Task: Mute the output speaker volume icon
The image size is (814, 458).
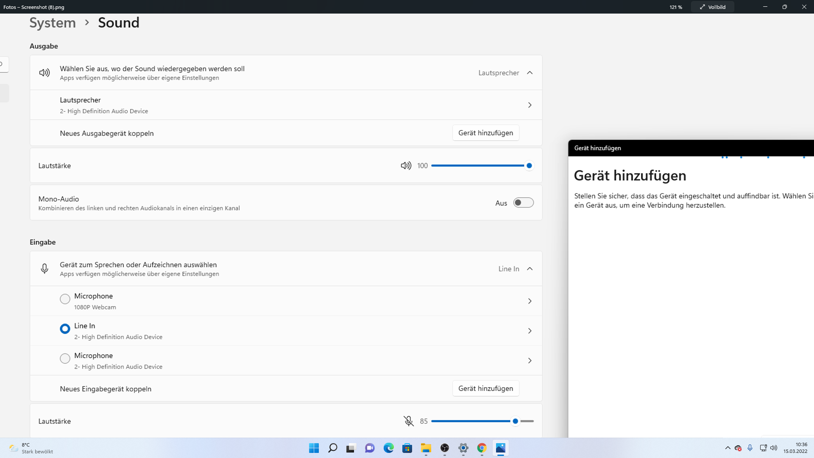Action: coord(406,166)
